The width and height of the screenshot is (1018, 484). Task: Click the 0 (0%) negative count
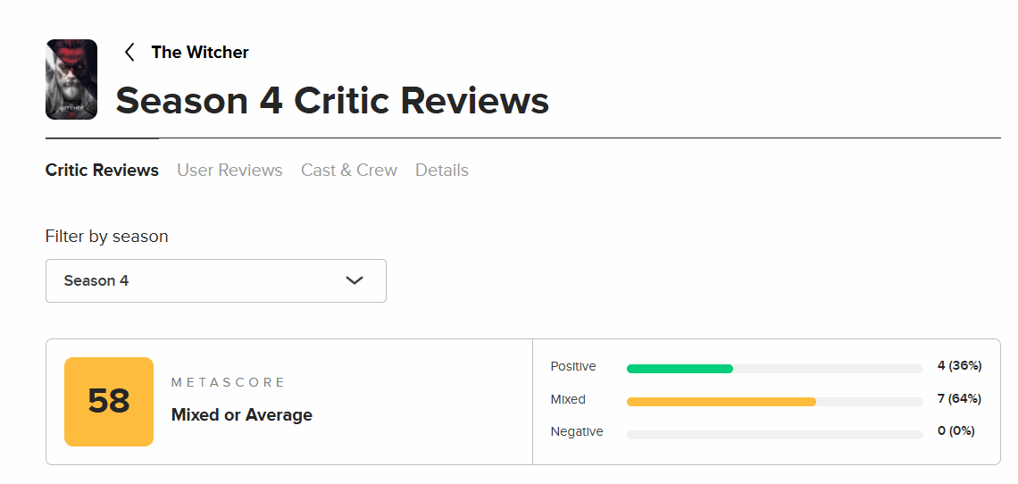[955, 430]
